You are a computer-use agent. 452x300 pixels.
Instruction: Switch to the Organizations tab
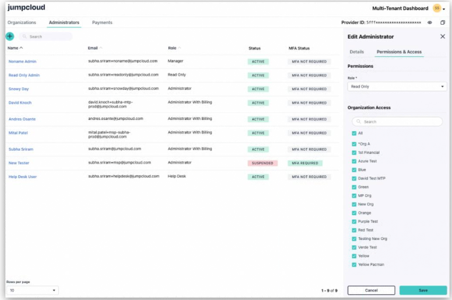coord(22,23)
